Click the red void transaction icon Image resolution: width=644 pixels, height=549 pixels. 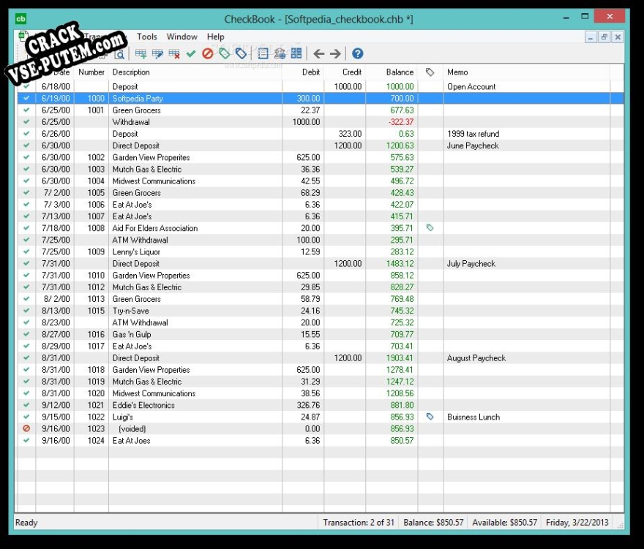208,53
